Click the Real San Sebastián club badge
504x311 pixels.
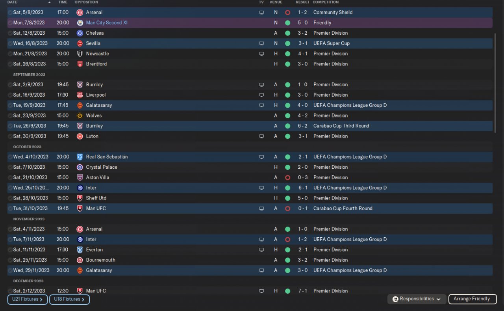click(x=80, y=157)
